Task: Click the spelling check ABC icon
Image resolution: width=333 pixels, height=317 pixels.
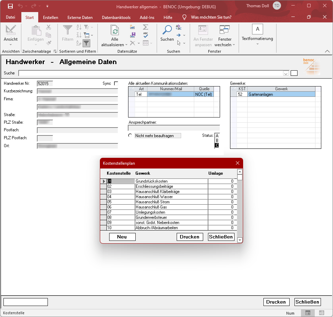Action: 145,35
